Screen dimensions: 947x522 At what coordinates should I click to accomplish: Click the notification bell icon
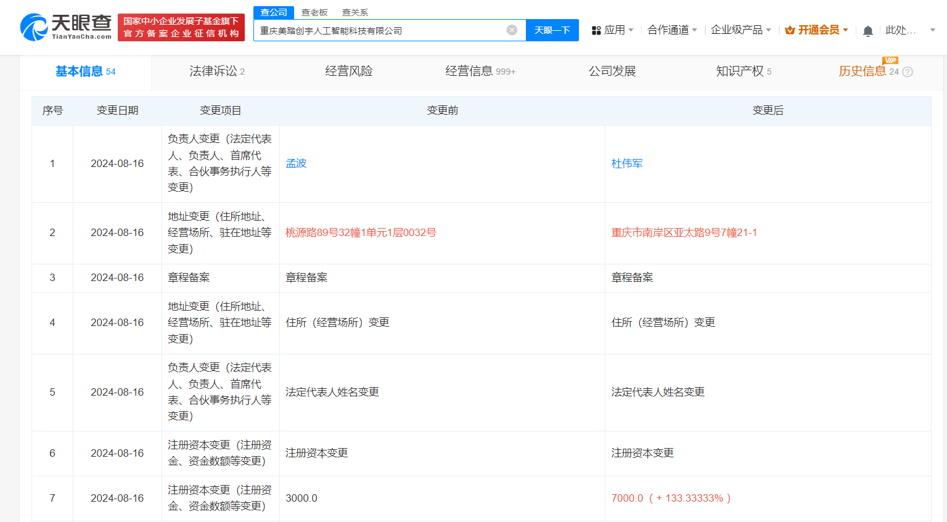[868, 30]
